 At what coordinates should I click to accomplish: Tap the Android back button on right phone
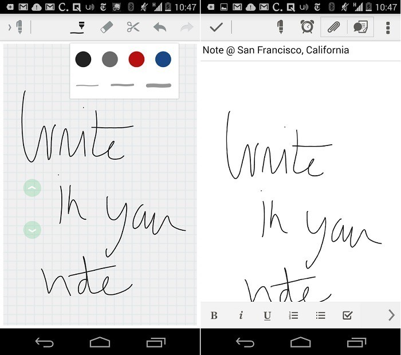point(245,342)
